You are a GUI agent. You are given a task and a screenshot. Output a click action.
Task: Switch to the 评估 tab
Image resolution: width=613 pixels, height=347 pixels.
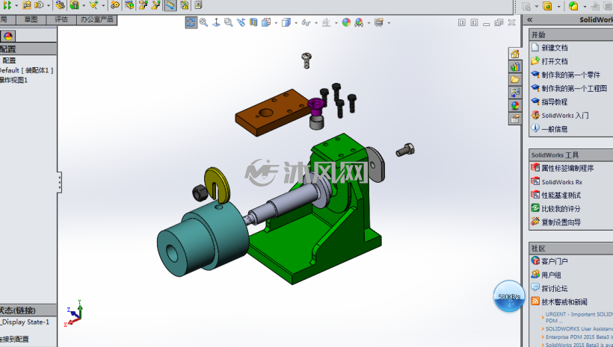click(x=61, y=19)
